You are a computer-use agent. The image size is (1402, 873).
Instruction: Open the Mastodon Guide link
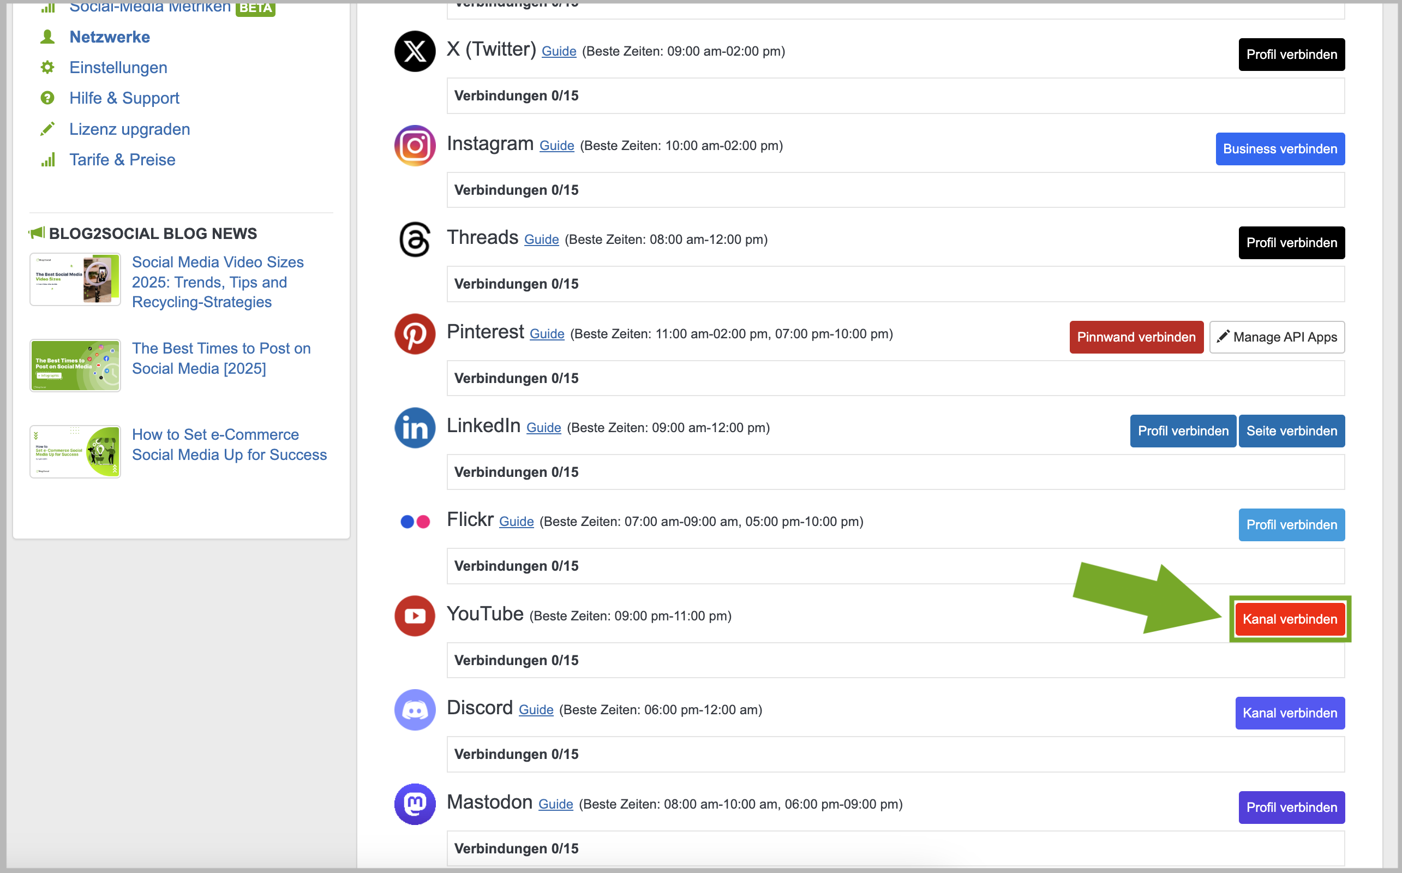(555, 804)
